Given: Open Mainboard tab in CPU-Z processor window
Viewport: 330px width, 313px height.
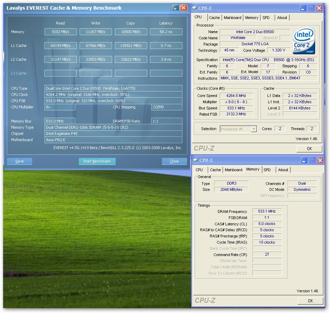Looking at the screenshot, I should click(232, 18).
